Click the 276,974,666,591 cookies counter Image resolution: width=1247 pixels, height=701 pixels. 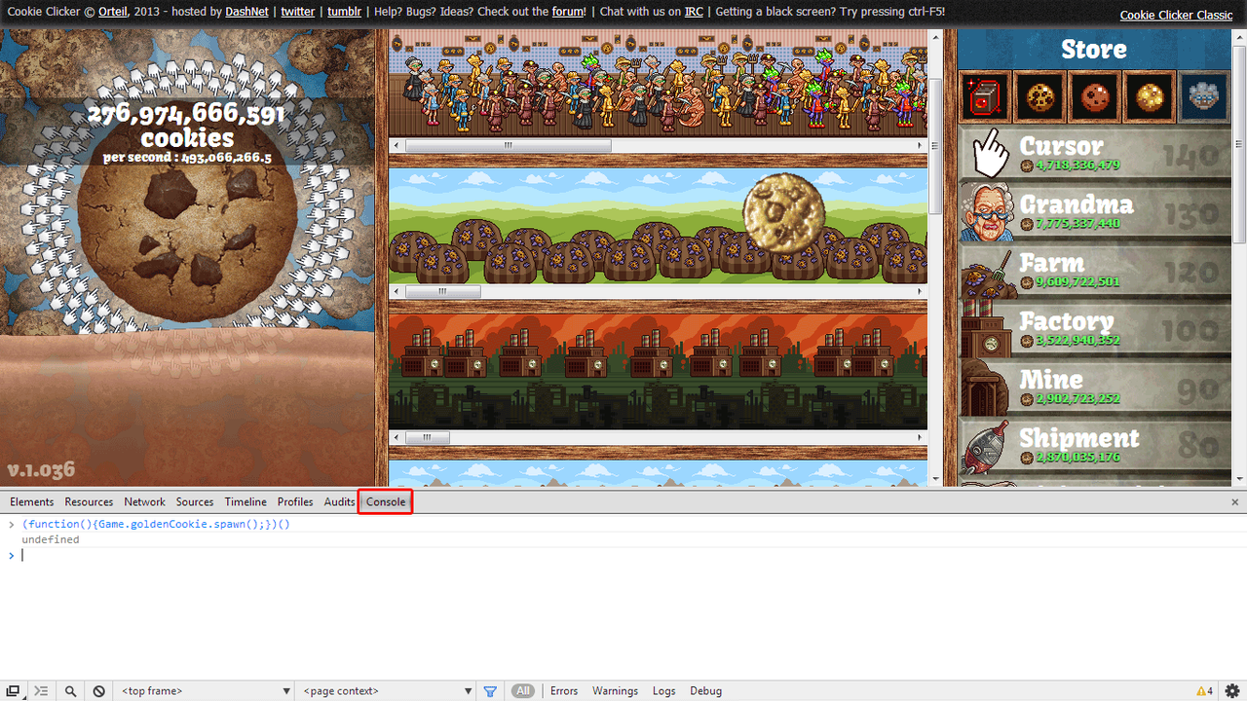[187, 126]
